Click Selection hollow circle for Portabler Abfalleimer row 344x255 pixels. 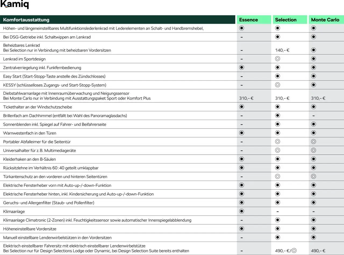tap(278, 141)
